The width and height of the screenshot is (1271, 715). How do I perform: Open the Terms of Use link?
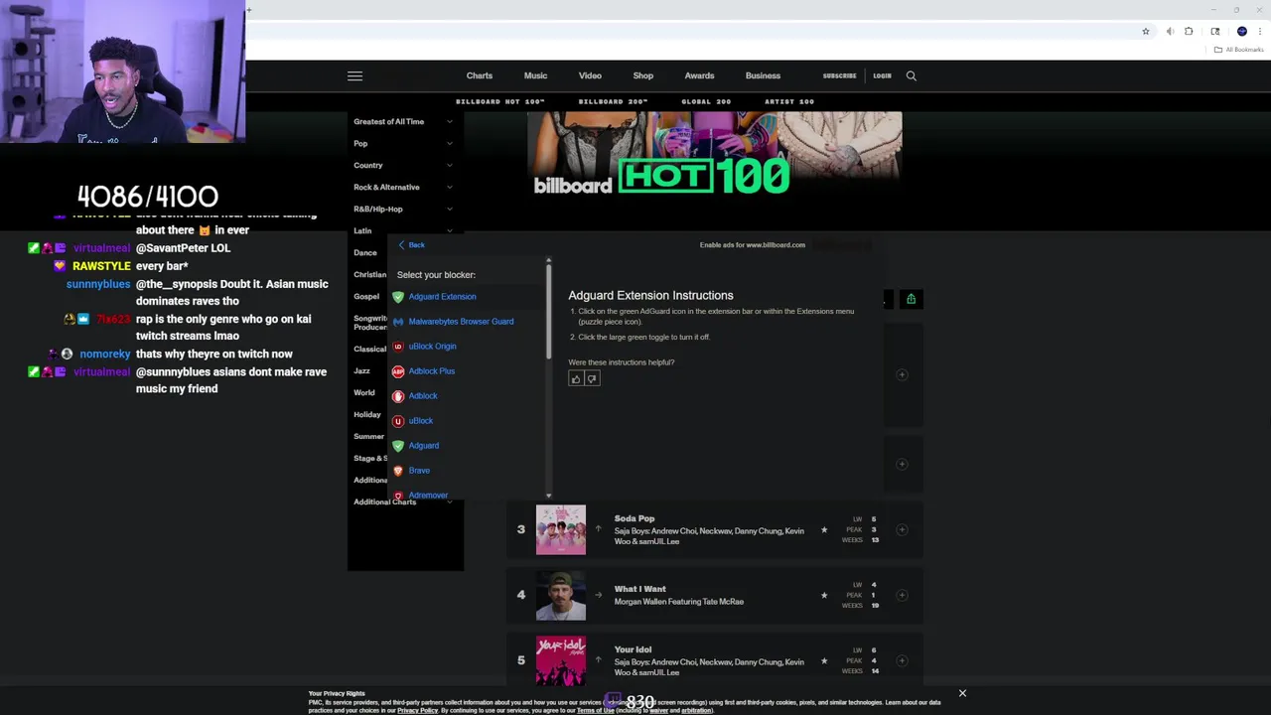tap(595, 711)
